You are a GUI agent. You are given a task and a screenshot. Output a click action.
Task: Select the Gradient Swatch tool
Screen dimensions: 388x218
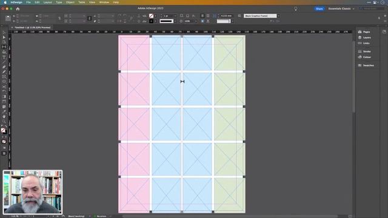(4, 97)
